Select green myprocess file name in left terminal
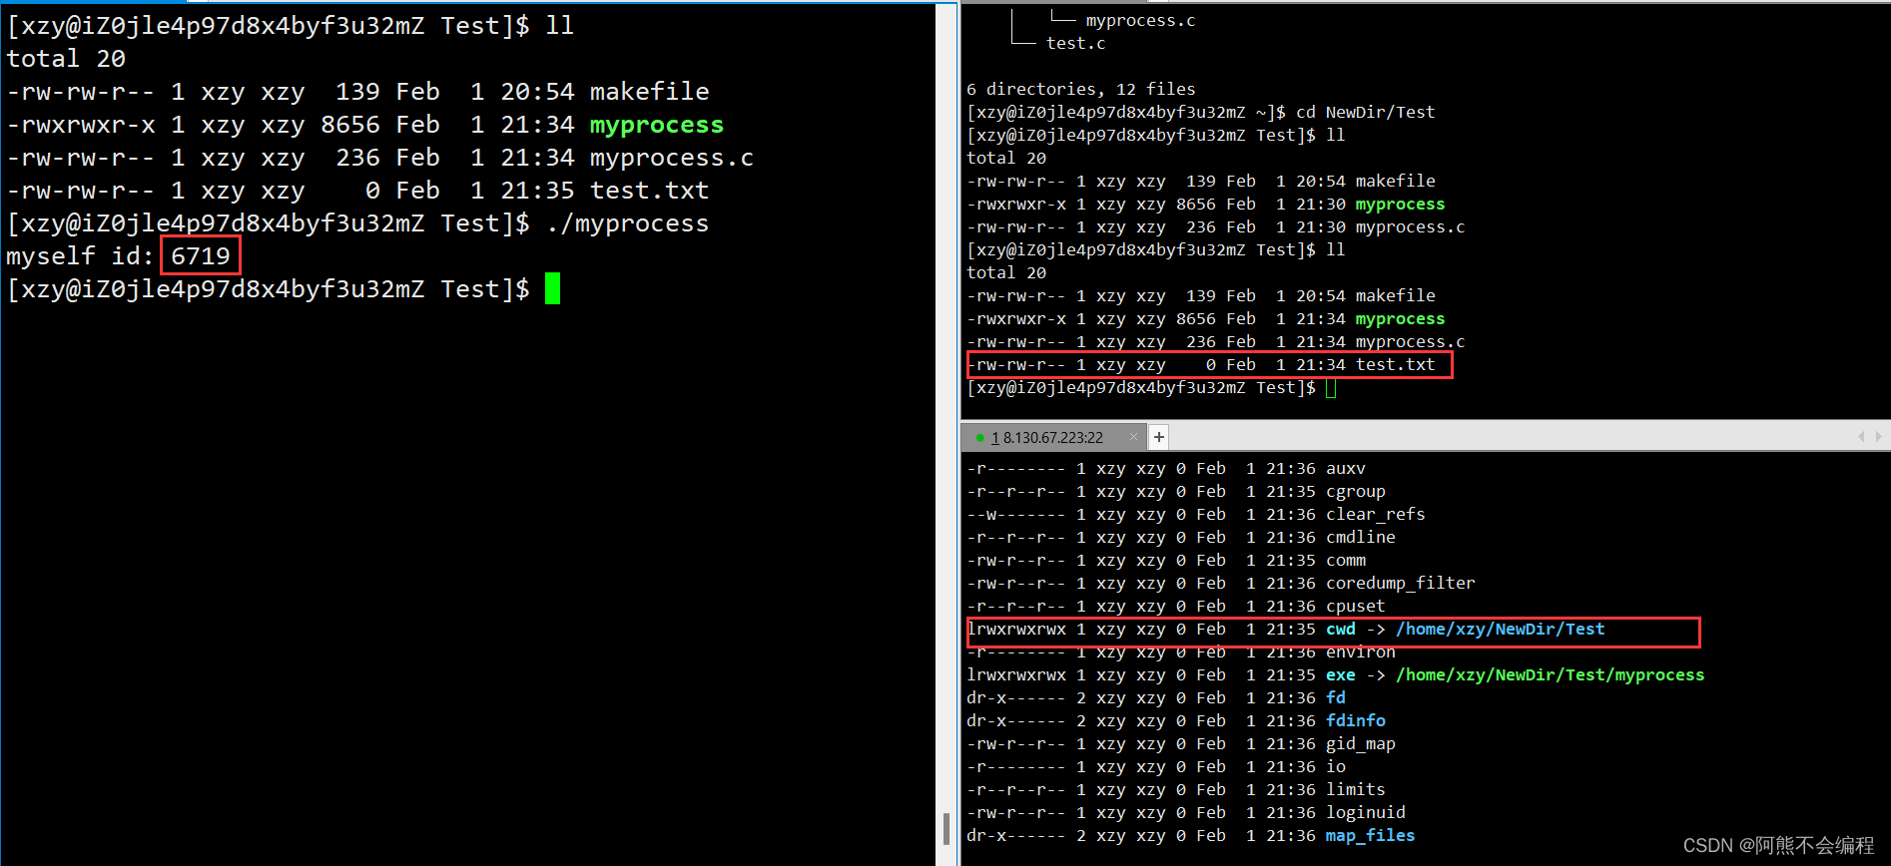 pyautogui.click(x=656, y=125)
